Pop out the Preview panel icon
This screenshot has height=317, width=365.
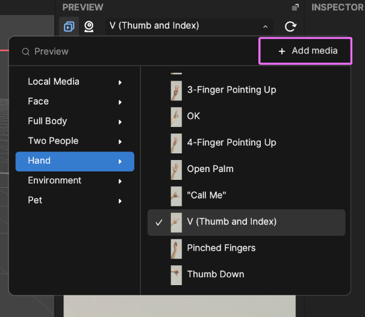(295, 7)
